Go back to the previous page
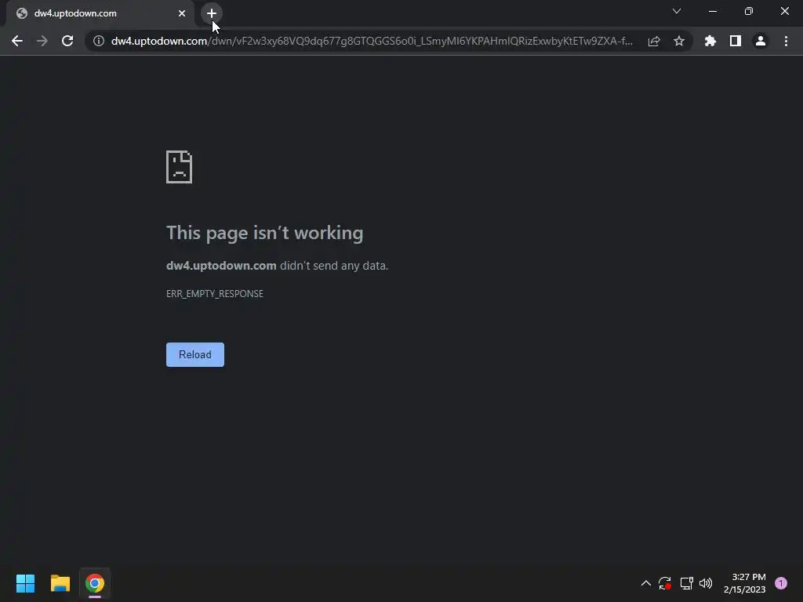The width and height of the screenshot is (803, 602). click(x=17, y=41)
